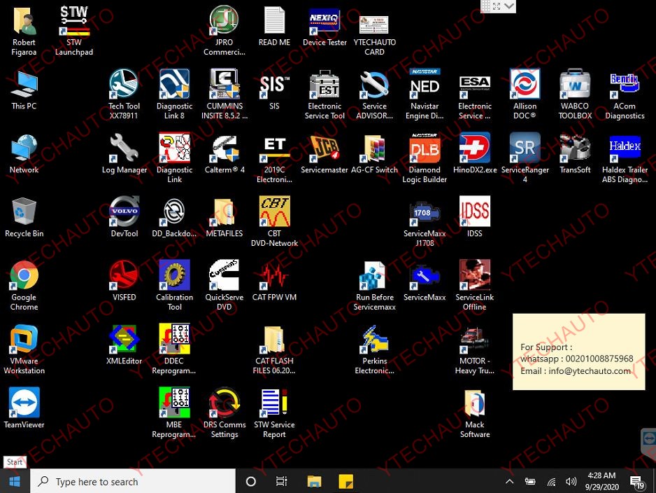This screenshot has width=656, height=493.
Task: Open Allison DOC shortcut
Action: coord(525,94)
